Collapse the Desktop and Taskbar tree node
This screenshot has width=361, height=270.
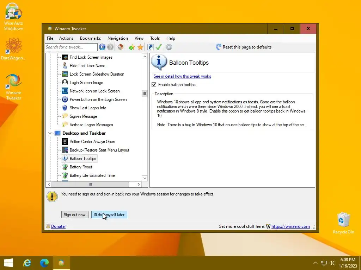(x=50, y=133)
